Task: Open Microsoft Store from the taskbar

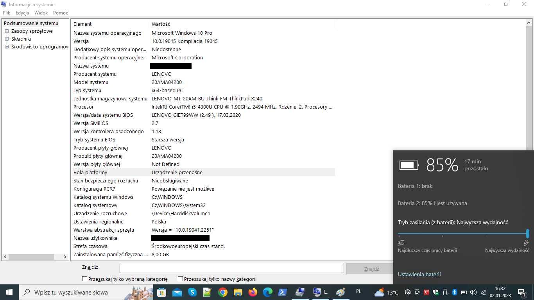Action: click(161, 292)
